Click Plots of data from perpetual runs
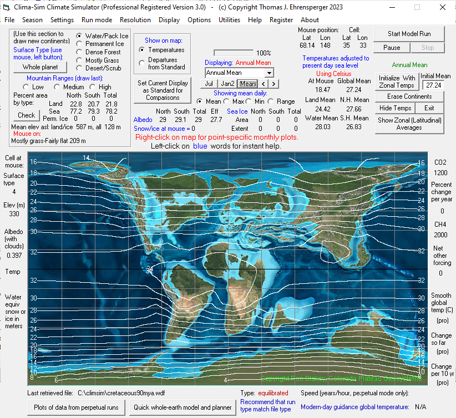Screen dimensions: 456x418 point(76,407)
